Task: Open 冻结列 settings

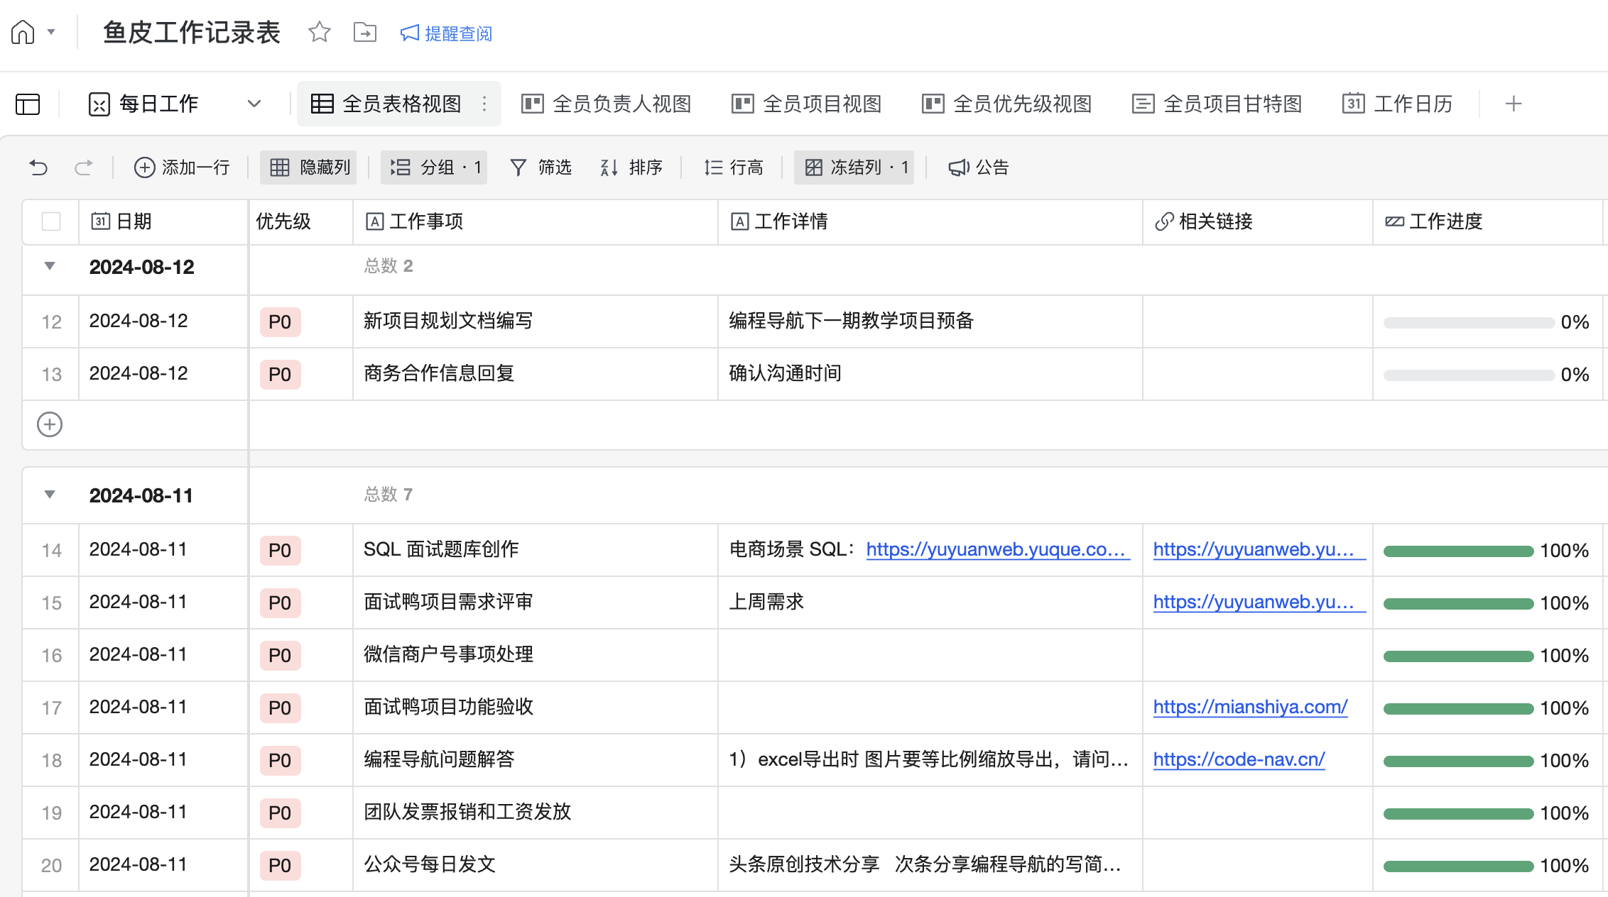Action: 854,167
